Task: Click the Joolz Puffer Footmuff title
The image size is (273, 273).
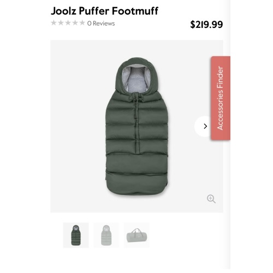Action: (x=105, y=11)
